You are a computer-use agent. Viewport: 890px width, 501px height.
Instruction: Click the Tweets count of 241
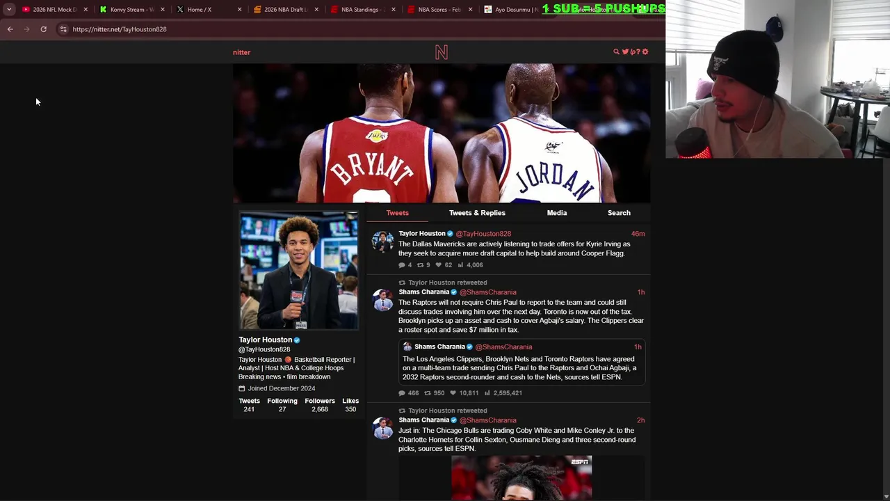[249, 405]
